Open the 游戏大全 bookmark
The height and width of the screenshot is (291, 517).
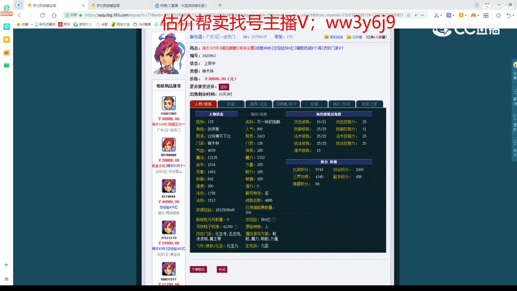point(82,24)
